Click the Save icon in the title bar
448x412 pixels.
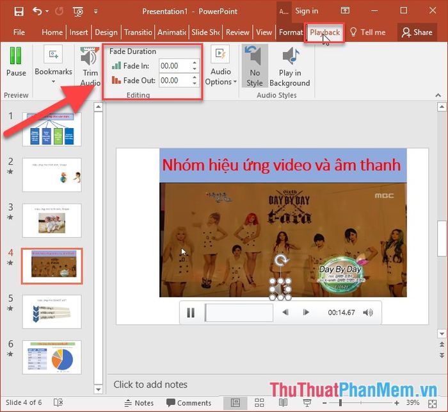click(19, 12)
